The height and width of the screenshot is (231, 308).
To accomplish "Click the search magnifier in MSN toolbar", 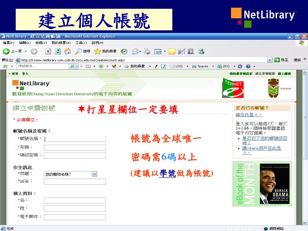I will [x=72, y=66].
